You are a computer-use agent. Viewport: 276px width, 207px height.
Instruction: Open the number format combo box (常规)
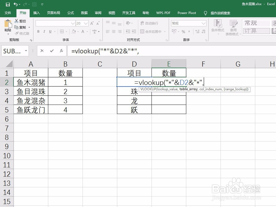189,23
